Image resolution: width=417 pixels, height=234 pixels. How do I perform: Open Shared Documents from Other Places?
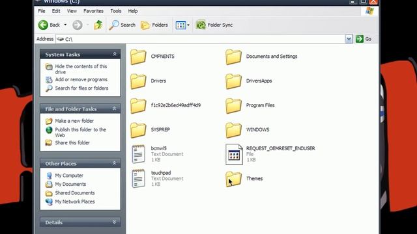75,193
